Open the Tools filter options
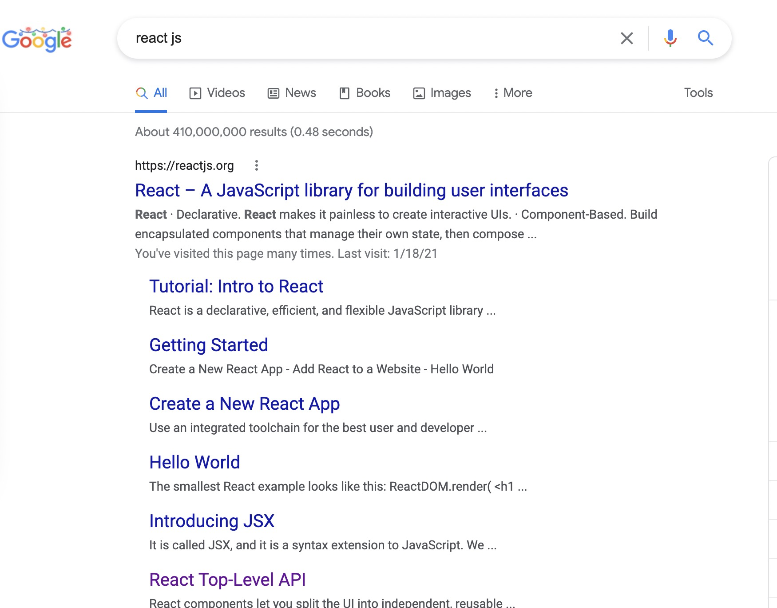 698,93
